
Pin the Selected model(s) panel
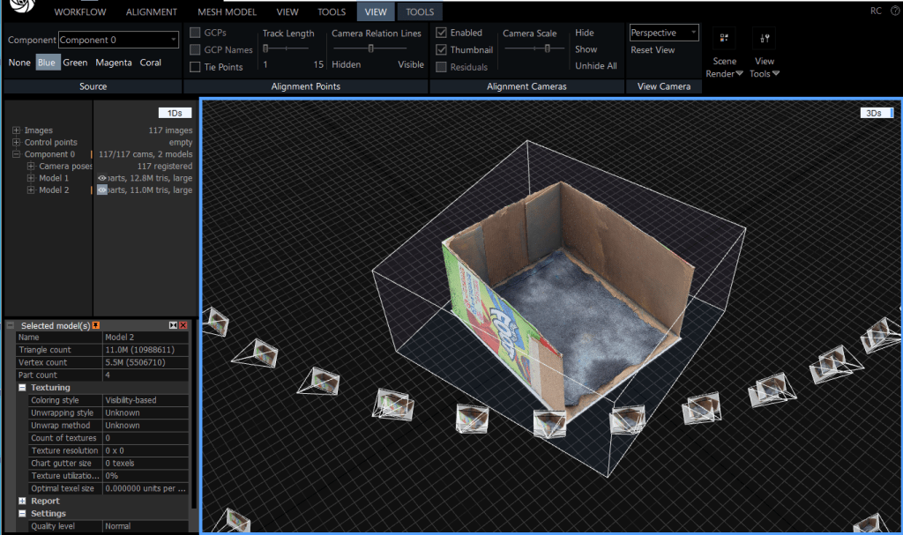(95, 325)
